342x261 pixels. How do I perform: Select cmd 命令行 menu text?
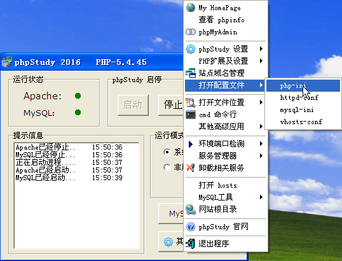click(217, 115)
